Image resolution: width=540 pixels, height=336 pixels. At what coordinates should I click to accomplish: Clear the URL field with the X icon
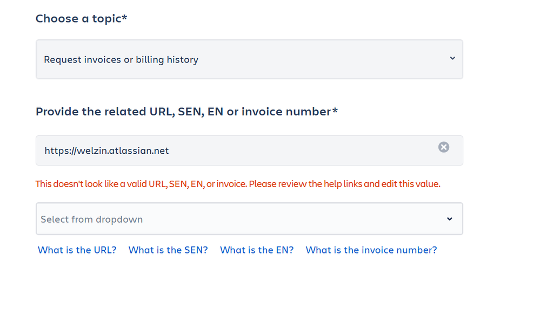[x=443, y=147]
